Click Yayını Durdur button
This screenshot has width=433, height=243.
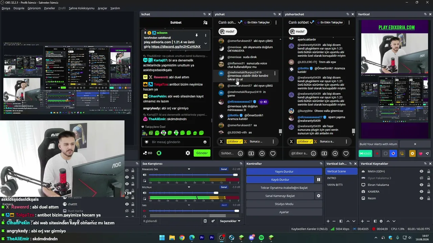284,171
